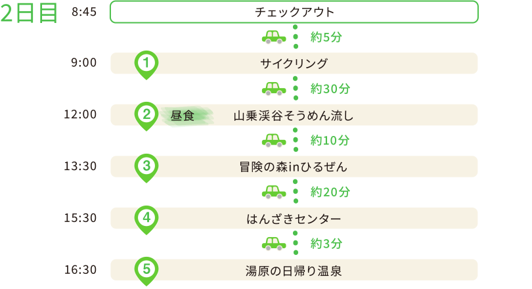Select the number 4 map pin

point(146,217)
